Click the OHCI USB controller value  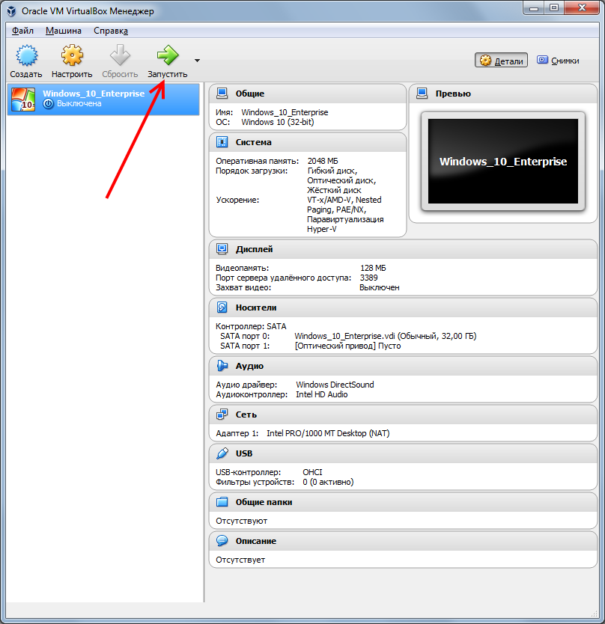point(312,472)
